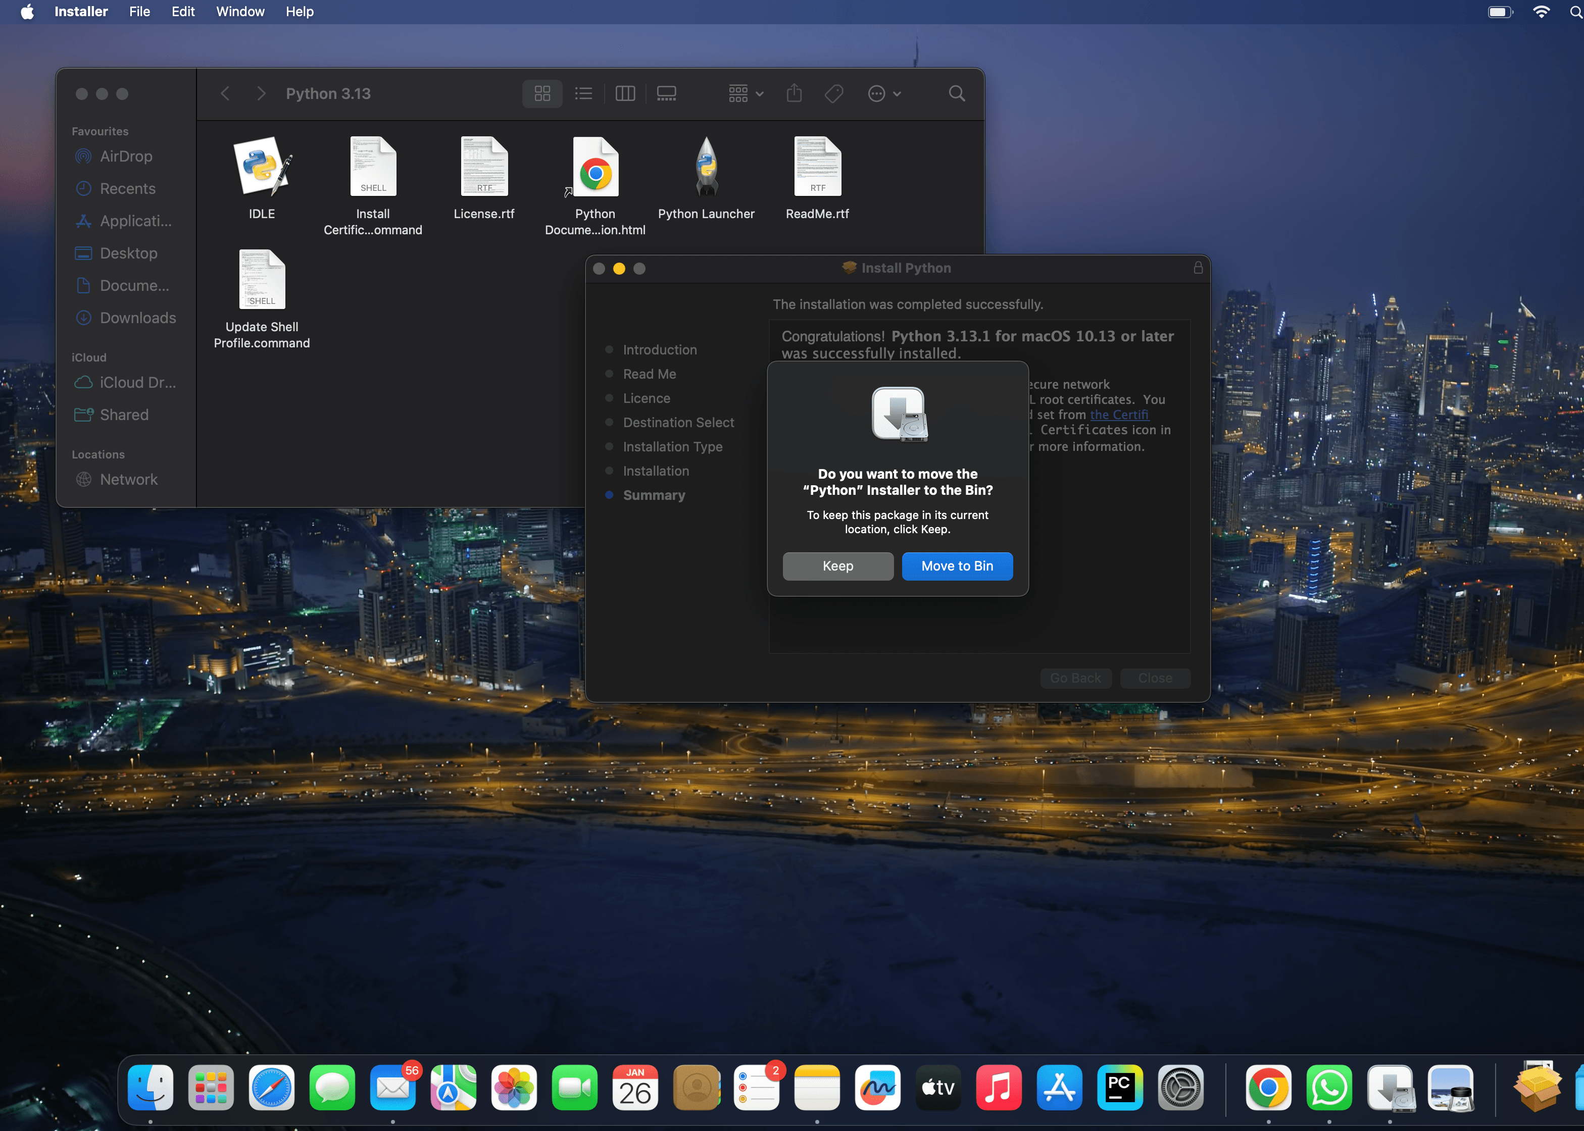The width and height of the screenshot is (1584, 1131).
Task: Open Google Chrome from the Dock
Action: click(1268, 1087)
